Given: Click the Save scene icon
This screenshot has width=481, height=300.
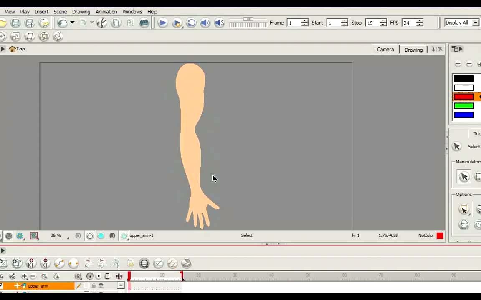Looking at the screenshot, I should point(15,22).
